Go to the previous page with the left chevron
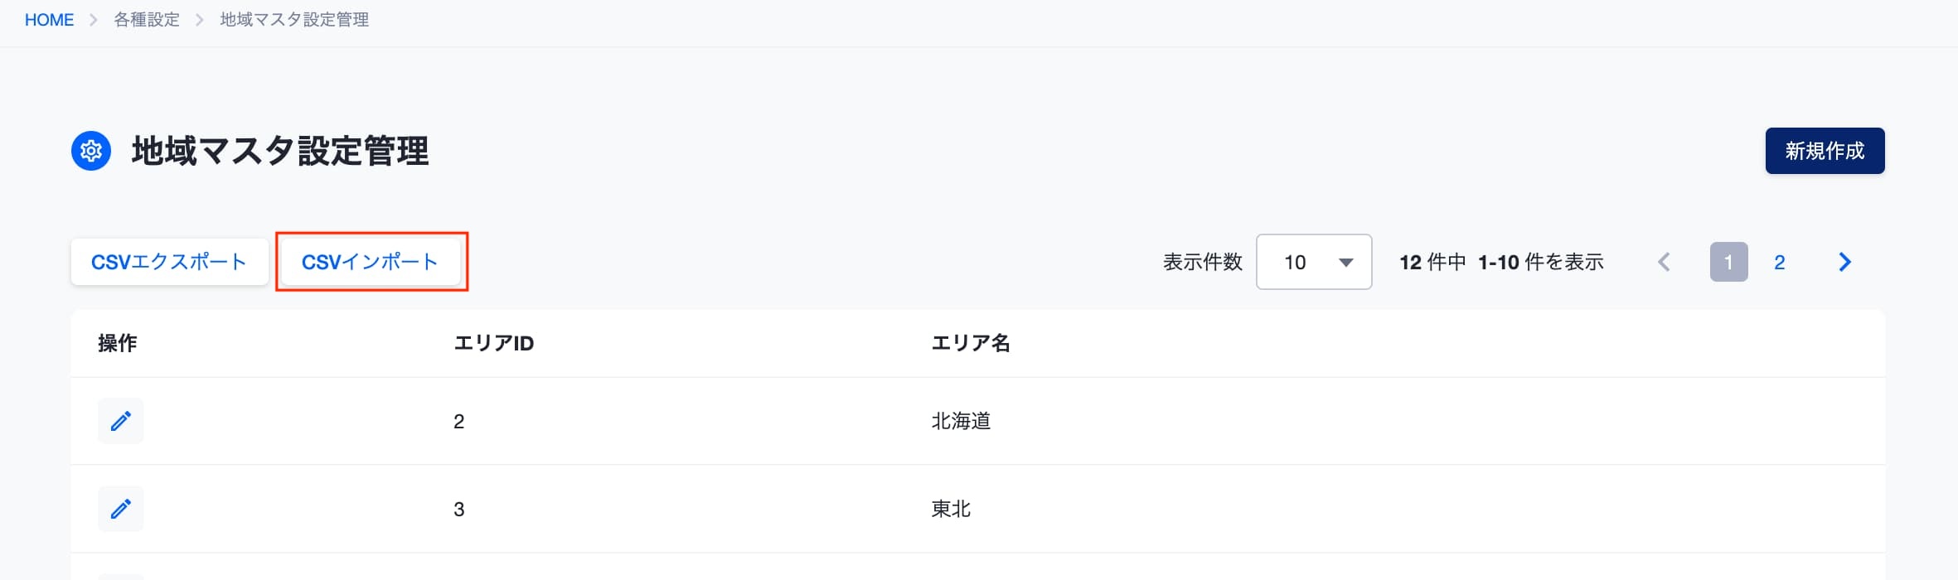1958x580 pixels. tap(1664, 262)
